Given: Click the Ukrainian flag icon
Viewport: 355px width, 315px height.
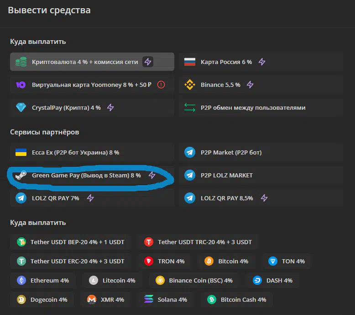Looking at the screenshot, I should (21, 152).
